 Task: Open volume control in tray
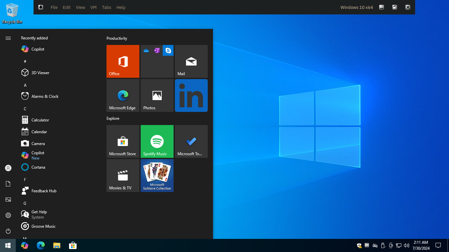click(x=407, y=245)
